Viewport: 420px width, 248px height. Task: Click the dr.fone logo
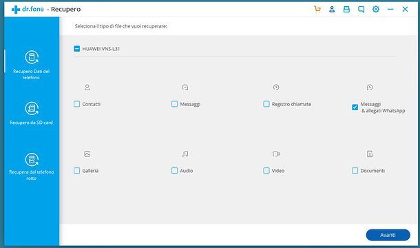point(28,10)
